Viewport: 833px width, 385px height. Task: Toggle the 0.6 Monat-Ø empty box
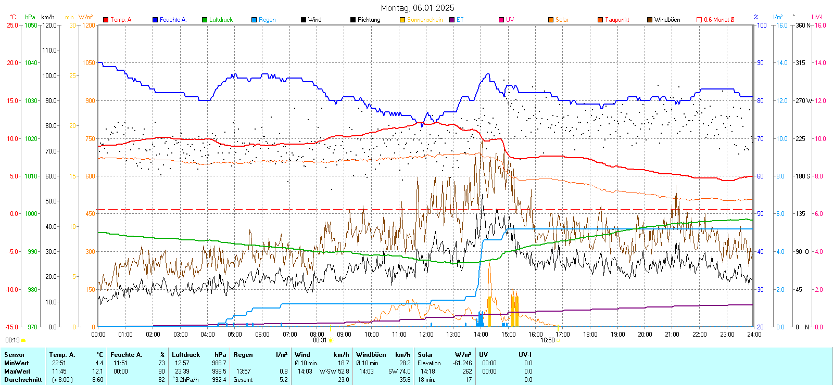click(x=699, y=20)
